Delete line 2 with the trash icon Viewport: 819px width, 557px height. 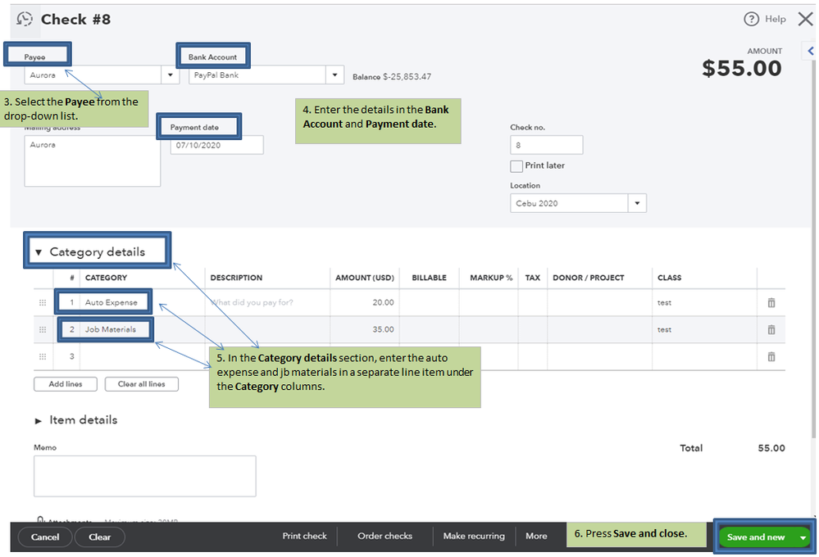point(771,330)
